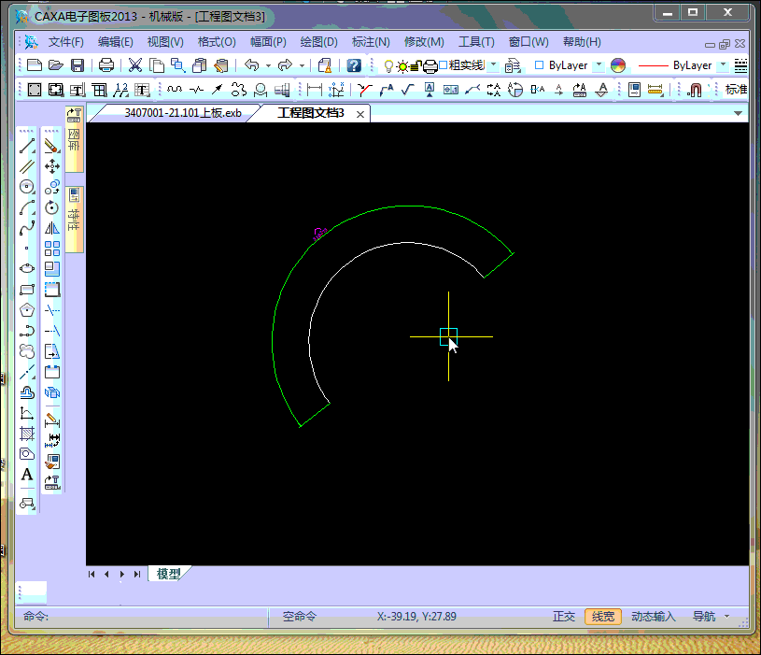
Task: Close the 工程图文档3 tab
Action: [x=360, y=114]
